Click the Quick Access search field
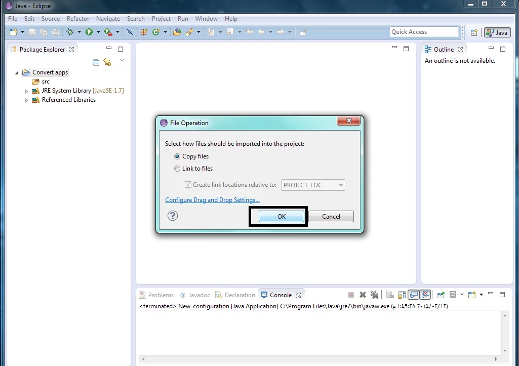The width and height of the screenshot is (519, 366). coord(424,32)
